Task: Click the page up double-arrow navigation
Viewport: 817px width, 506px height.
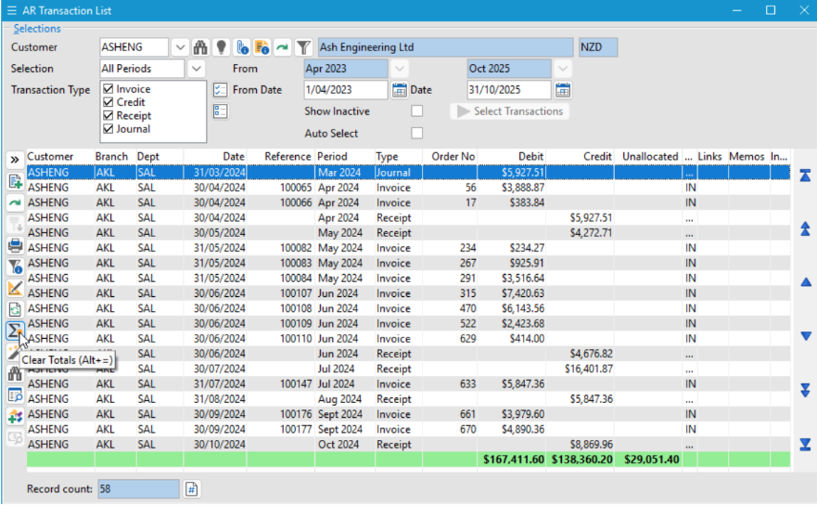Action: coord(805,229)
